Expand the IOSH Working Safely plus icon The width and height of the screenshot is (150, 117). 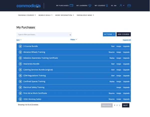[x=20, y=99]
